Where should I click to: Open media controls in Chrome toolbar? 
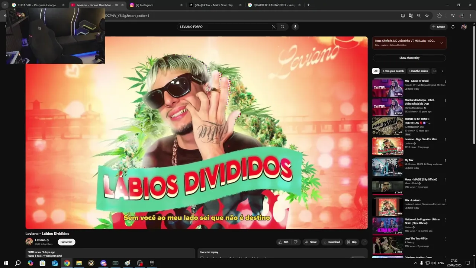[453, 16]
